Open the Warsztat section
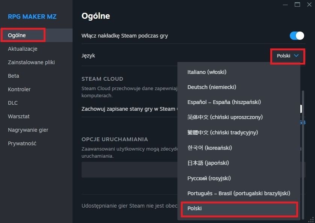 tap(19, 116)
